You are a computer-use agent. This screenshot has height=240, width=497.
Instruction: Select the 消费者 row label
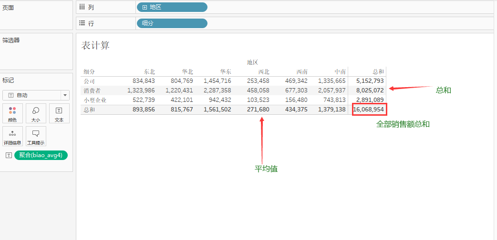[x=92, y=90]
